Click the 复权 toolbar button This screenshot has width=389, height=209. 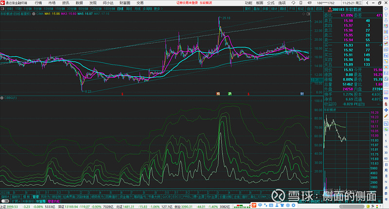pyautogui.click(x=248, y=9)
